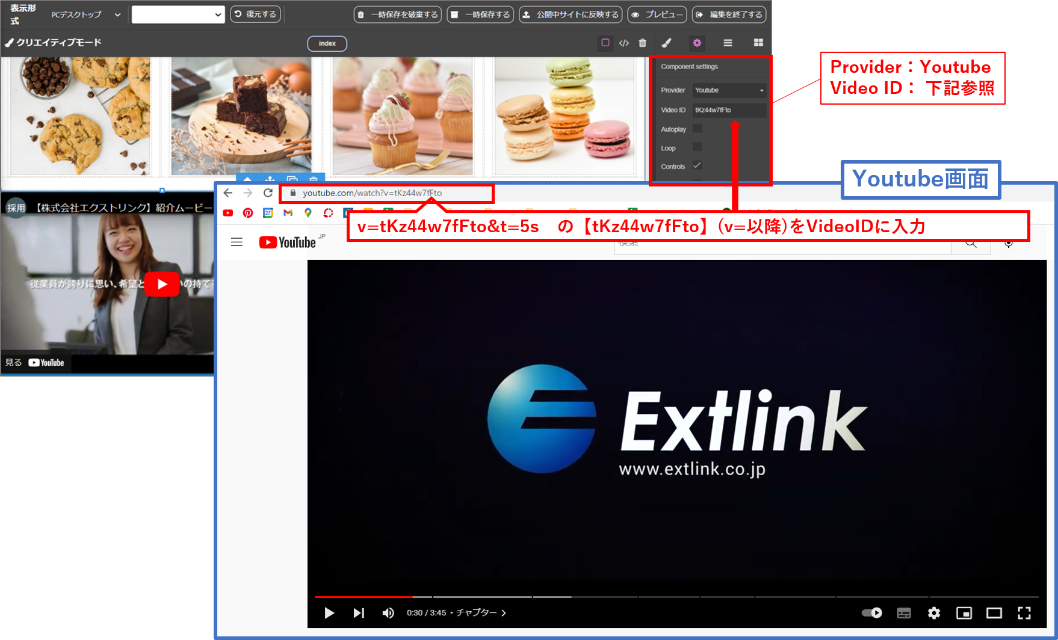
Task: Open the layer manager hamburger icon
Action: (x=728, y=43)
